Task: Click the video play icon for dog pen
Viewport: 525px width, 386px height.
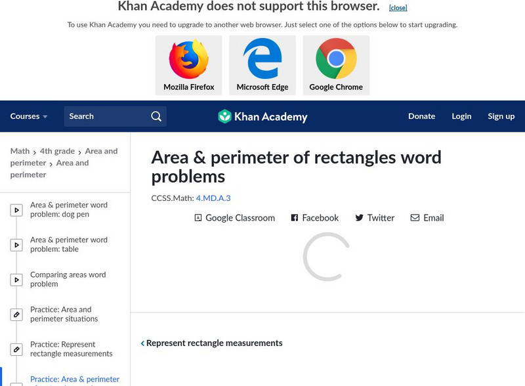Action: [16, 210]
